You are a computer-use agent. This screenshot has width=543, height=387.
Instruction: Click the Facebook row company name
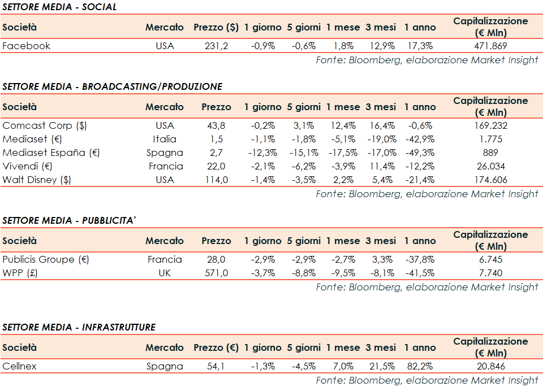point(27,46)
